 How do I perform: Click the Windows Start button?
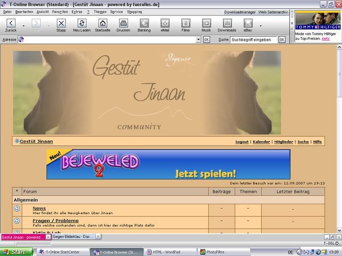click(16, 252)
